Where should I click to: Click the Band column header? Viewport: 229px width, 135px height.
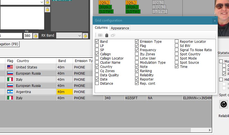(x=65, y=61)
